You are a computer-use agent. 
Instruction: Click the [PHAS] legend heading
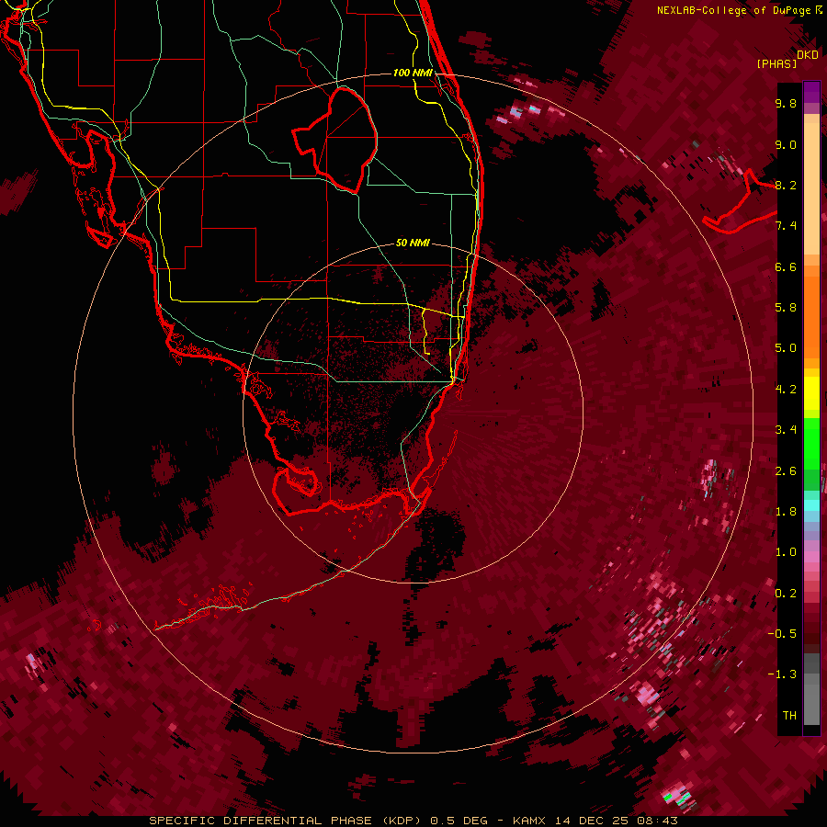tap(776, 63)
